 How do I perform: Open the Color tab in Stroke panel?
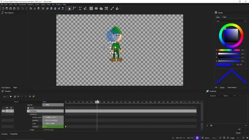pos(224,17)
